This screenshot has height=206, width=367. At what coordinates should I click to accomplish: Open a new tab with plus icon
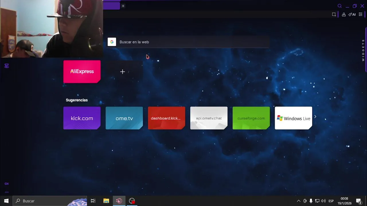(x=123, y=6)
